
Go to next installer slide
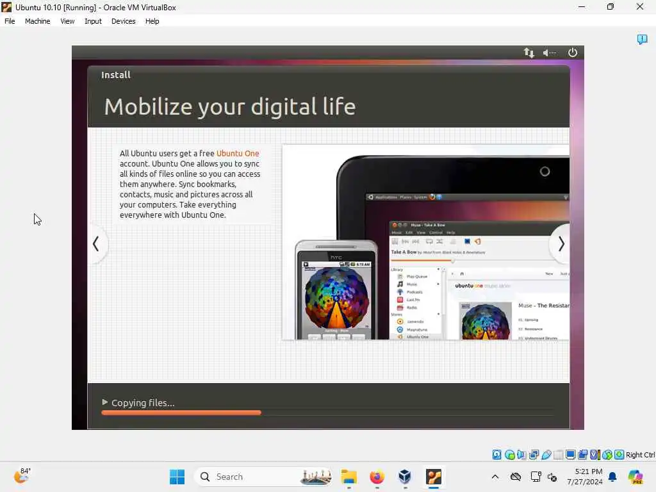pyautogui.click(x=561, y=243)
